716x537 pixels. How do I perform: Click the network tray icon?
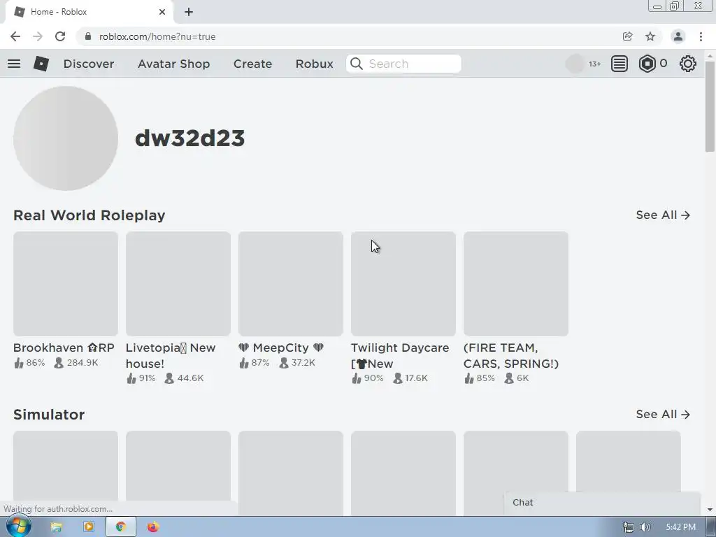point(629,527)
